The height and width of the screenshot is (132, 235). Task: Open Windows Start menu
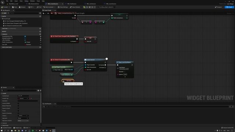tap(1, 131)
